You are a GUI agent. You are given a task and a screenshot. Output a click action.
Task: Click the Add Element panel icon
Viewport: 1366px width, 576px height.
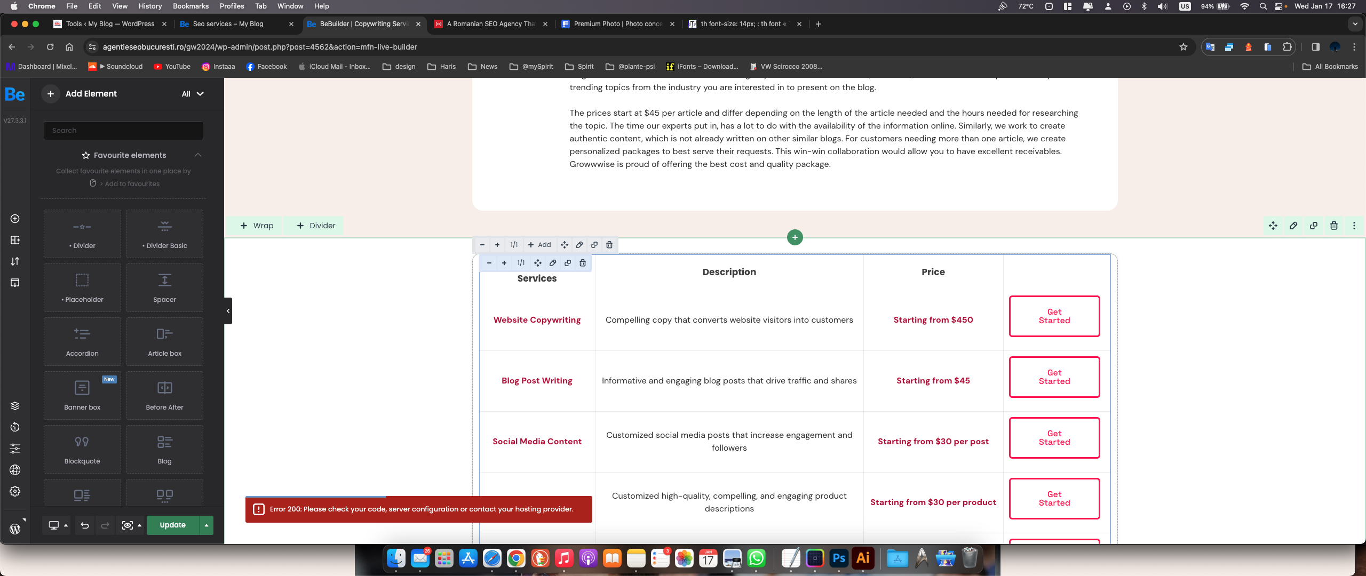click(x=51, y=94)
